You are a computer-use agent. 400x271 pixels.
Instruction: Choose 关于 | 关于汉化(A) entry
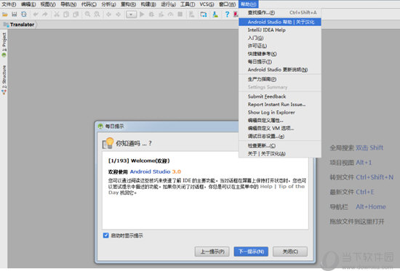(280, 153)
